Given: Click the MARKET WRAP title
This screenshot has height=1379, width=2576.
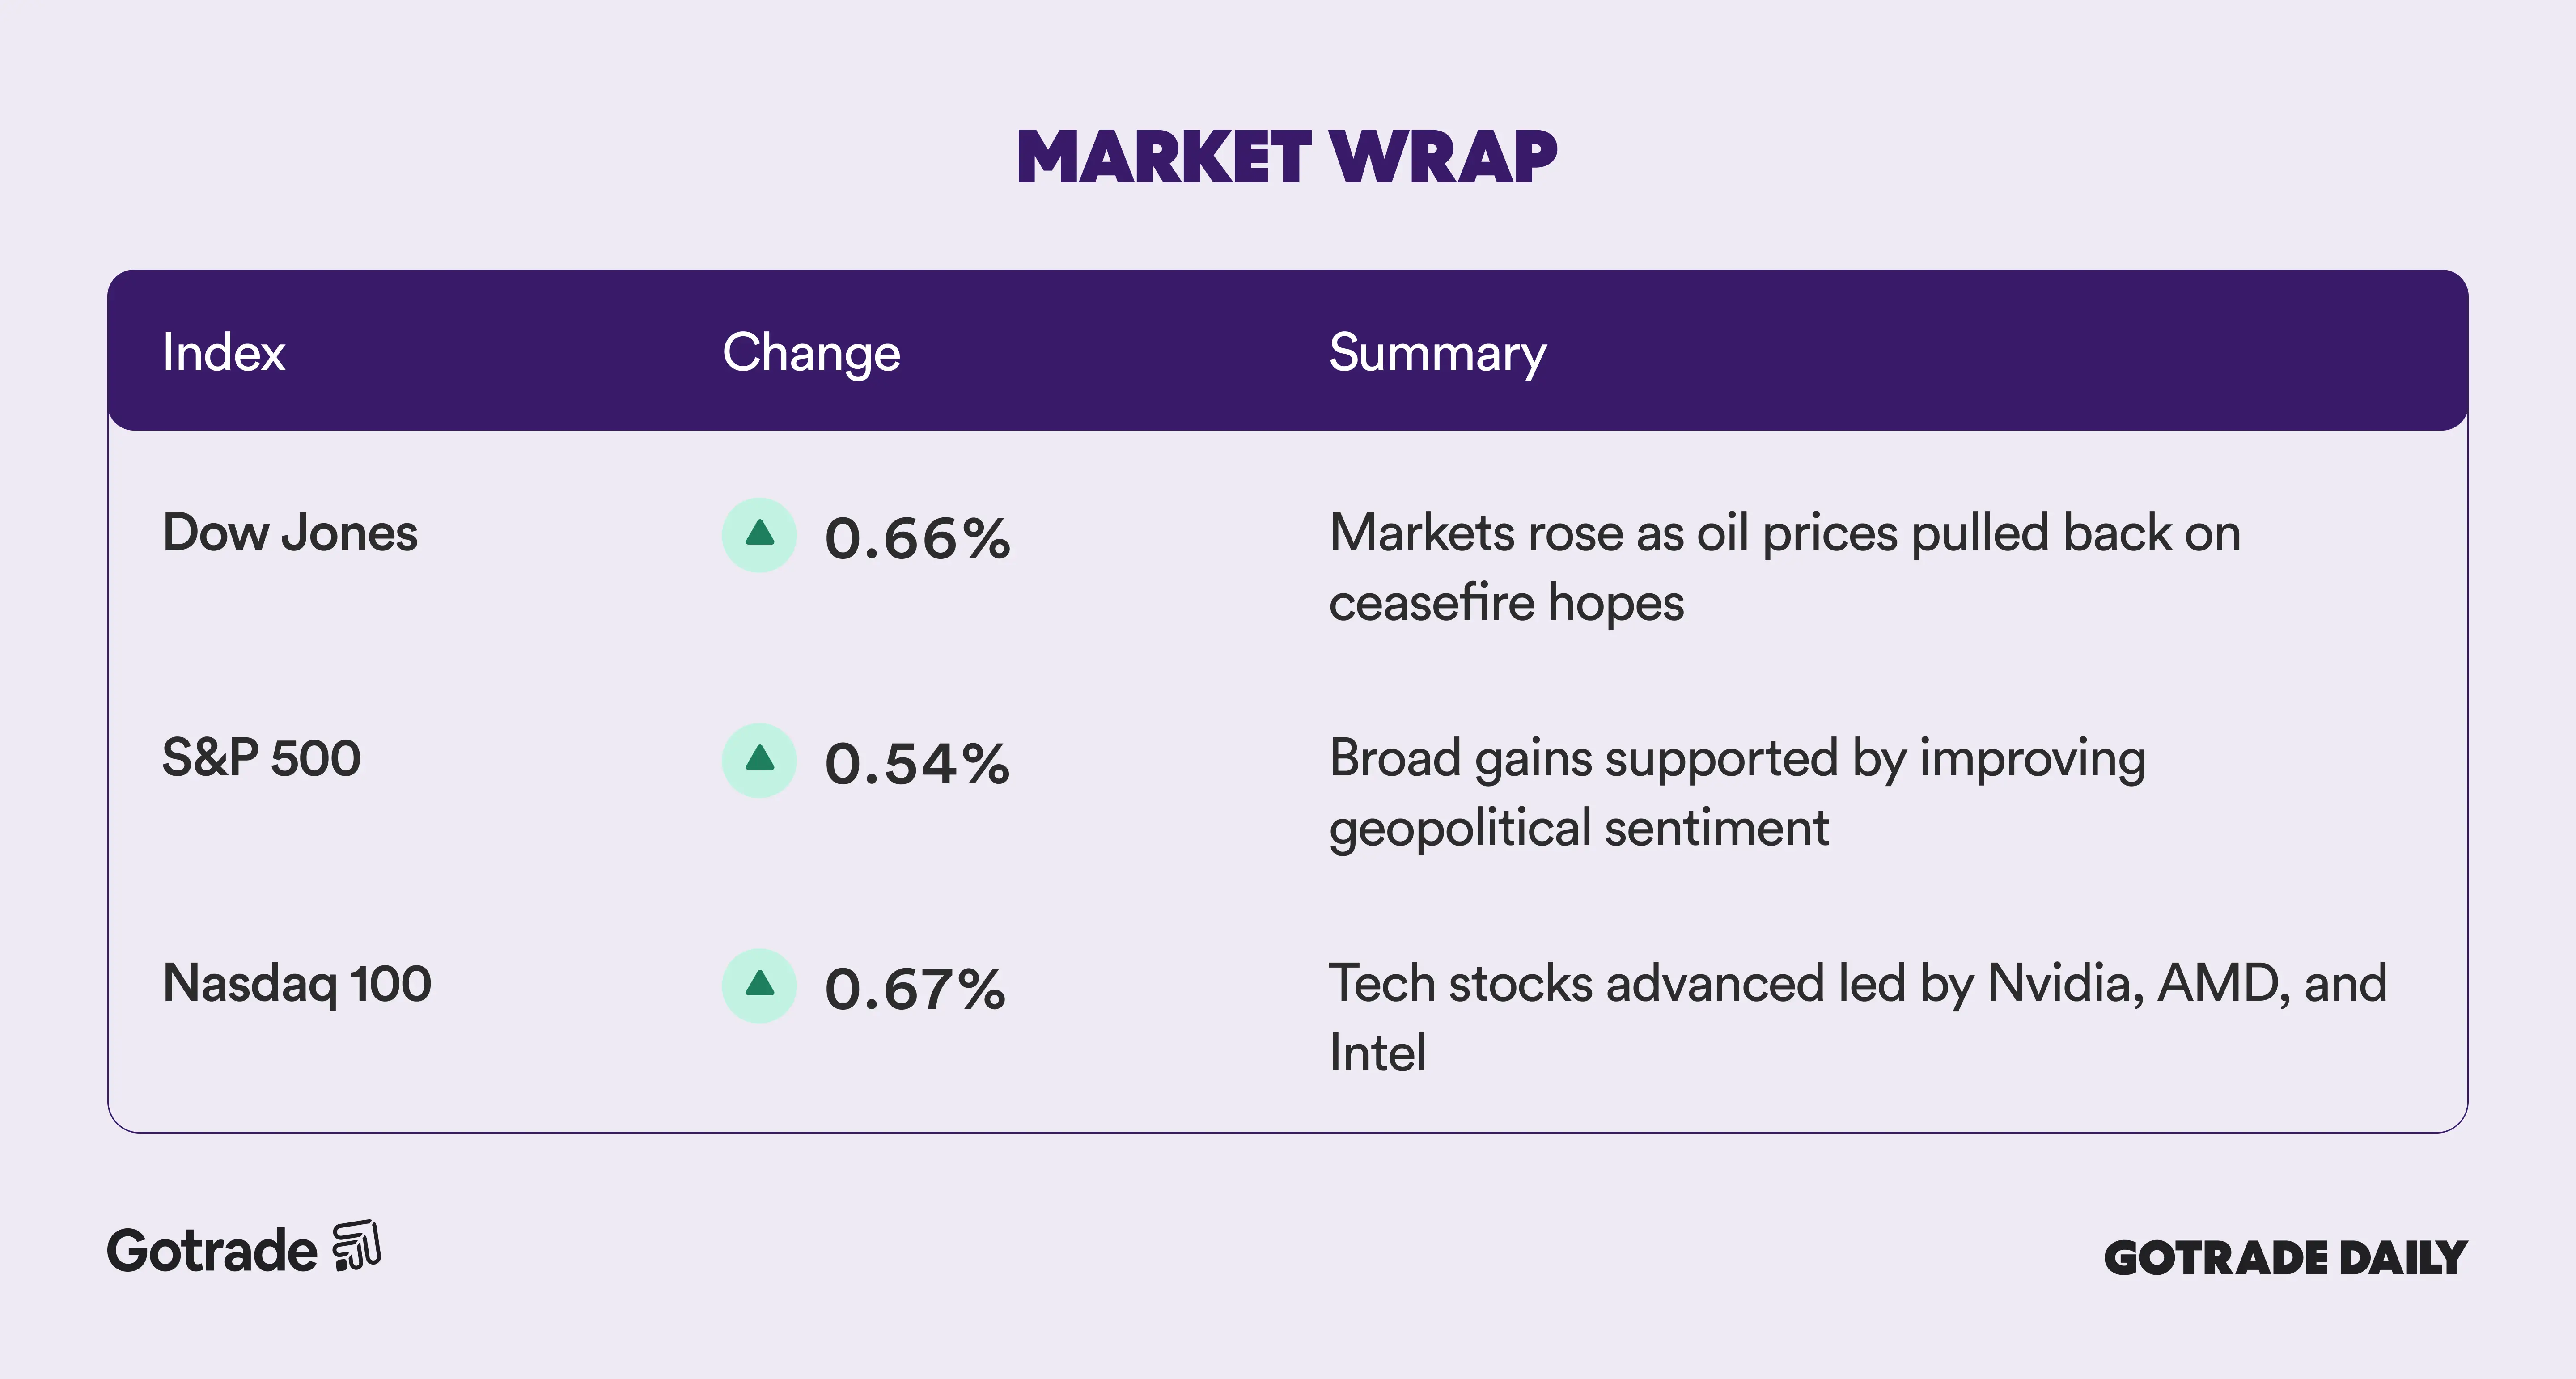Looking at the screenshot, I should [x=1287, y=158].
